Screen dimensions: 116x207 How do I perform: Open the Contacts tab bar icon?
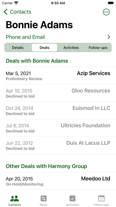[14, 199]
